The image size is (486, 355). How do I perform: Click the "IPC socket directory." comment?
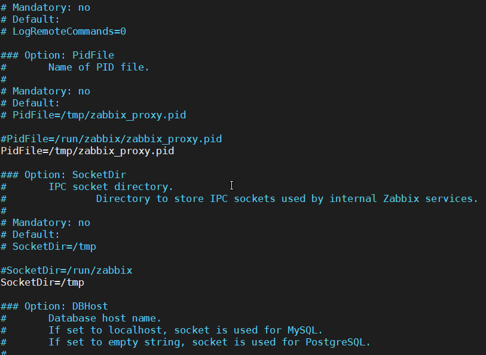pos(111,186)
